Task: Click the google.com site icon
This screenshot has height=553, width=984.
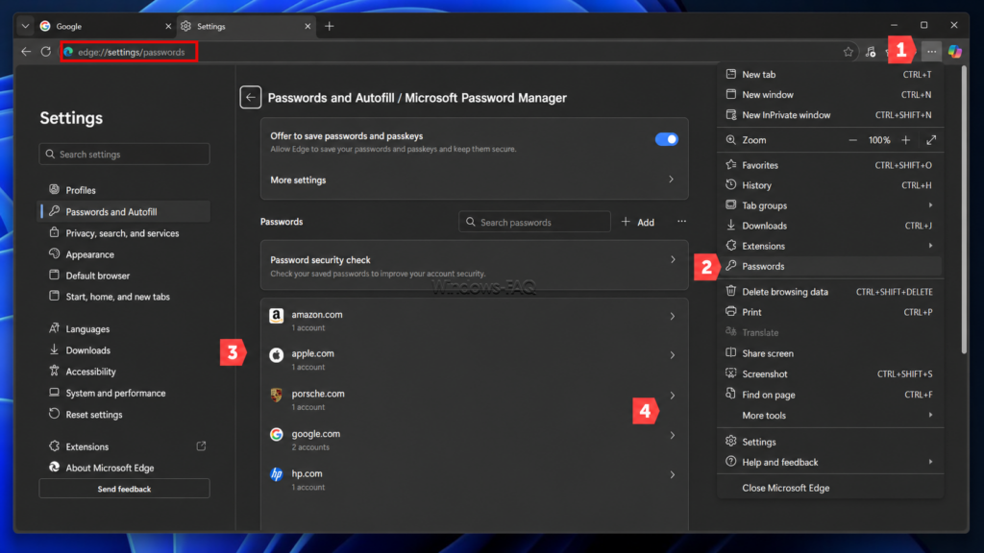Action: coord(276,435)
